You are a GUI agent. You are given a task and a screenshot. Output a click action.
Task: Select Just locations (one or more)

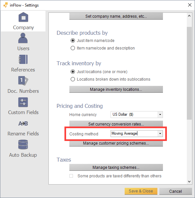pyautogui.click(x=73, y=72)
